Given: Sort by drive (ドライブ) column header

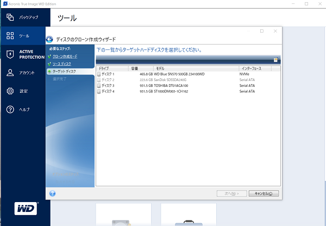Looking at the screenshot, I should coord(112,68).
